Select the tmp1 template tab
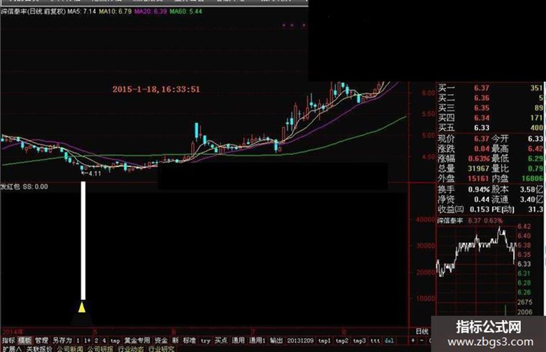This screenshot has width=546, height=352. pos(325,341)
